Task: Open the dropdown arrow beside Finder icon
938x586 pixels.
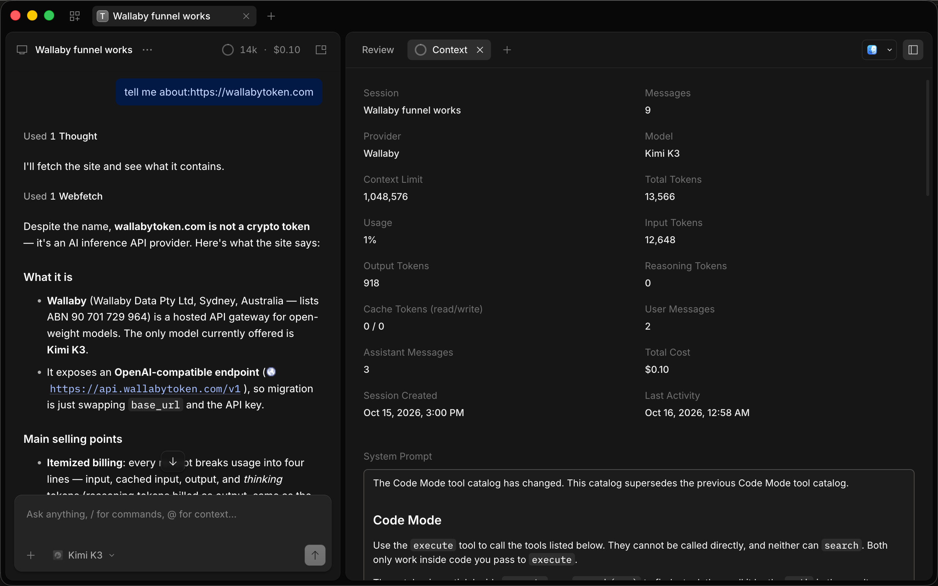Action: point(890,49)
